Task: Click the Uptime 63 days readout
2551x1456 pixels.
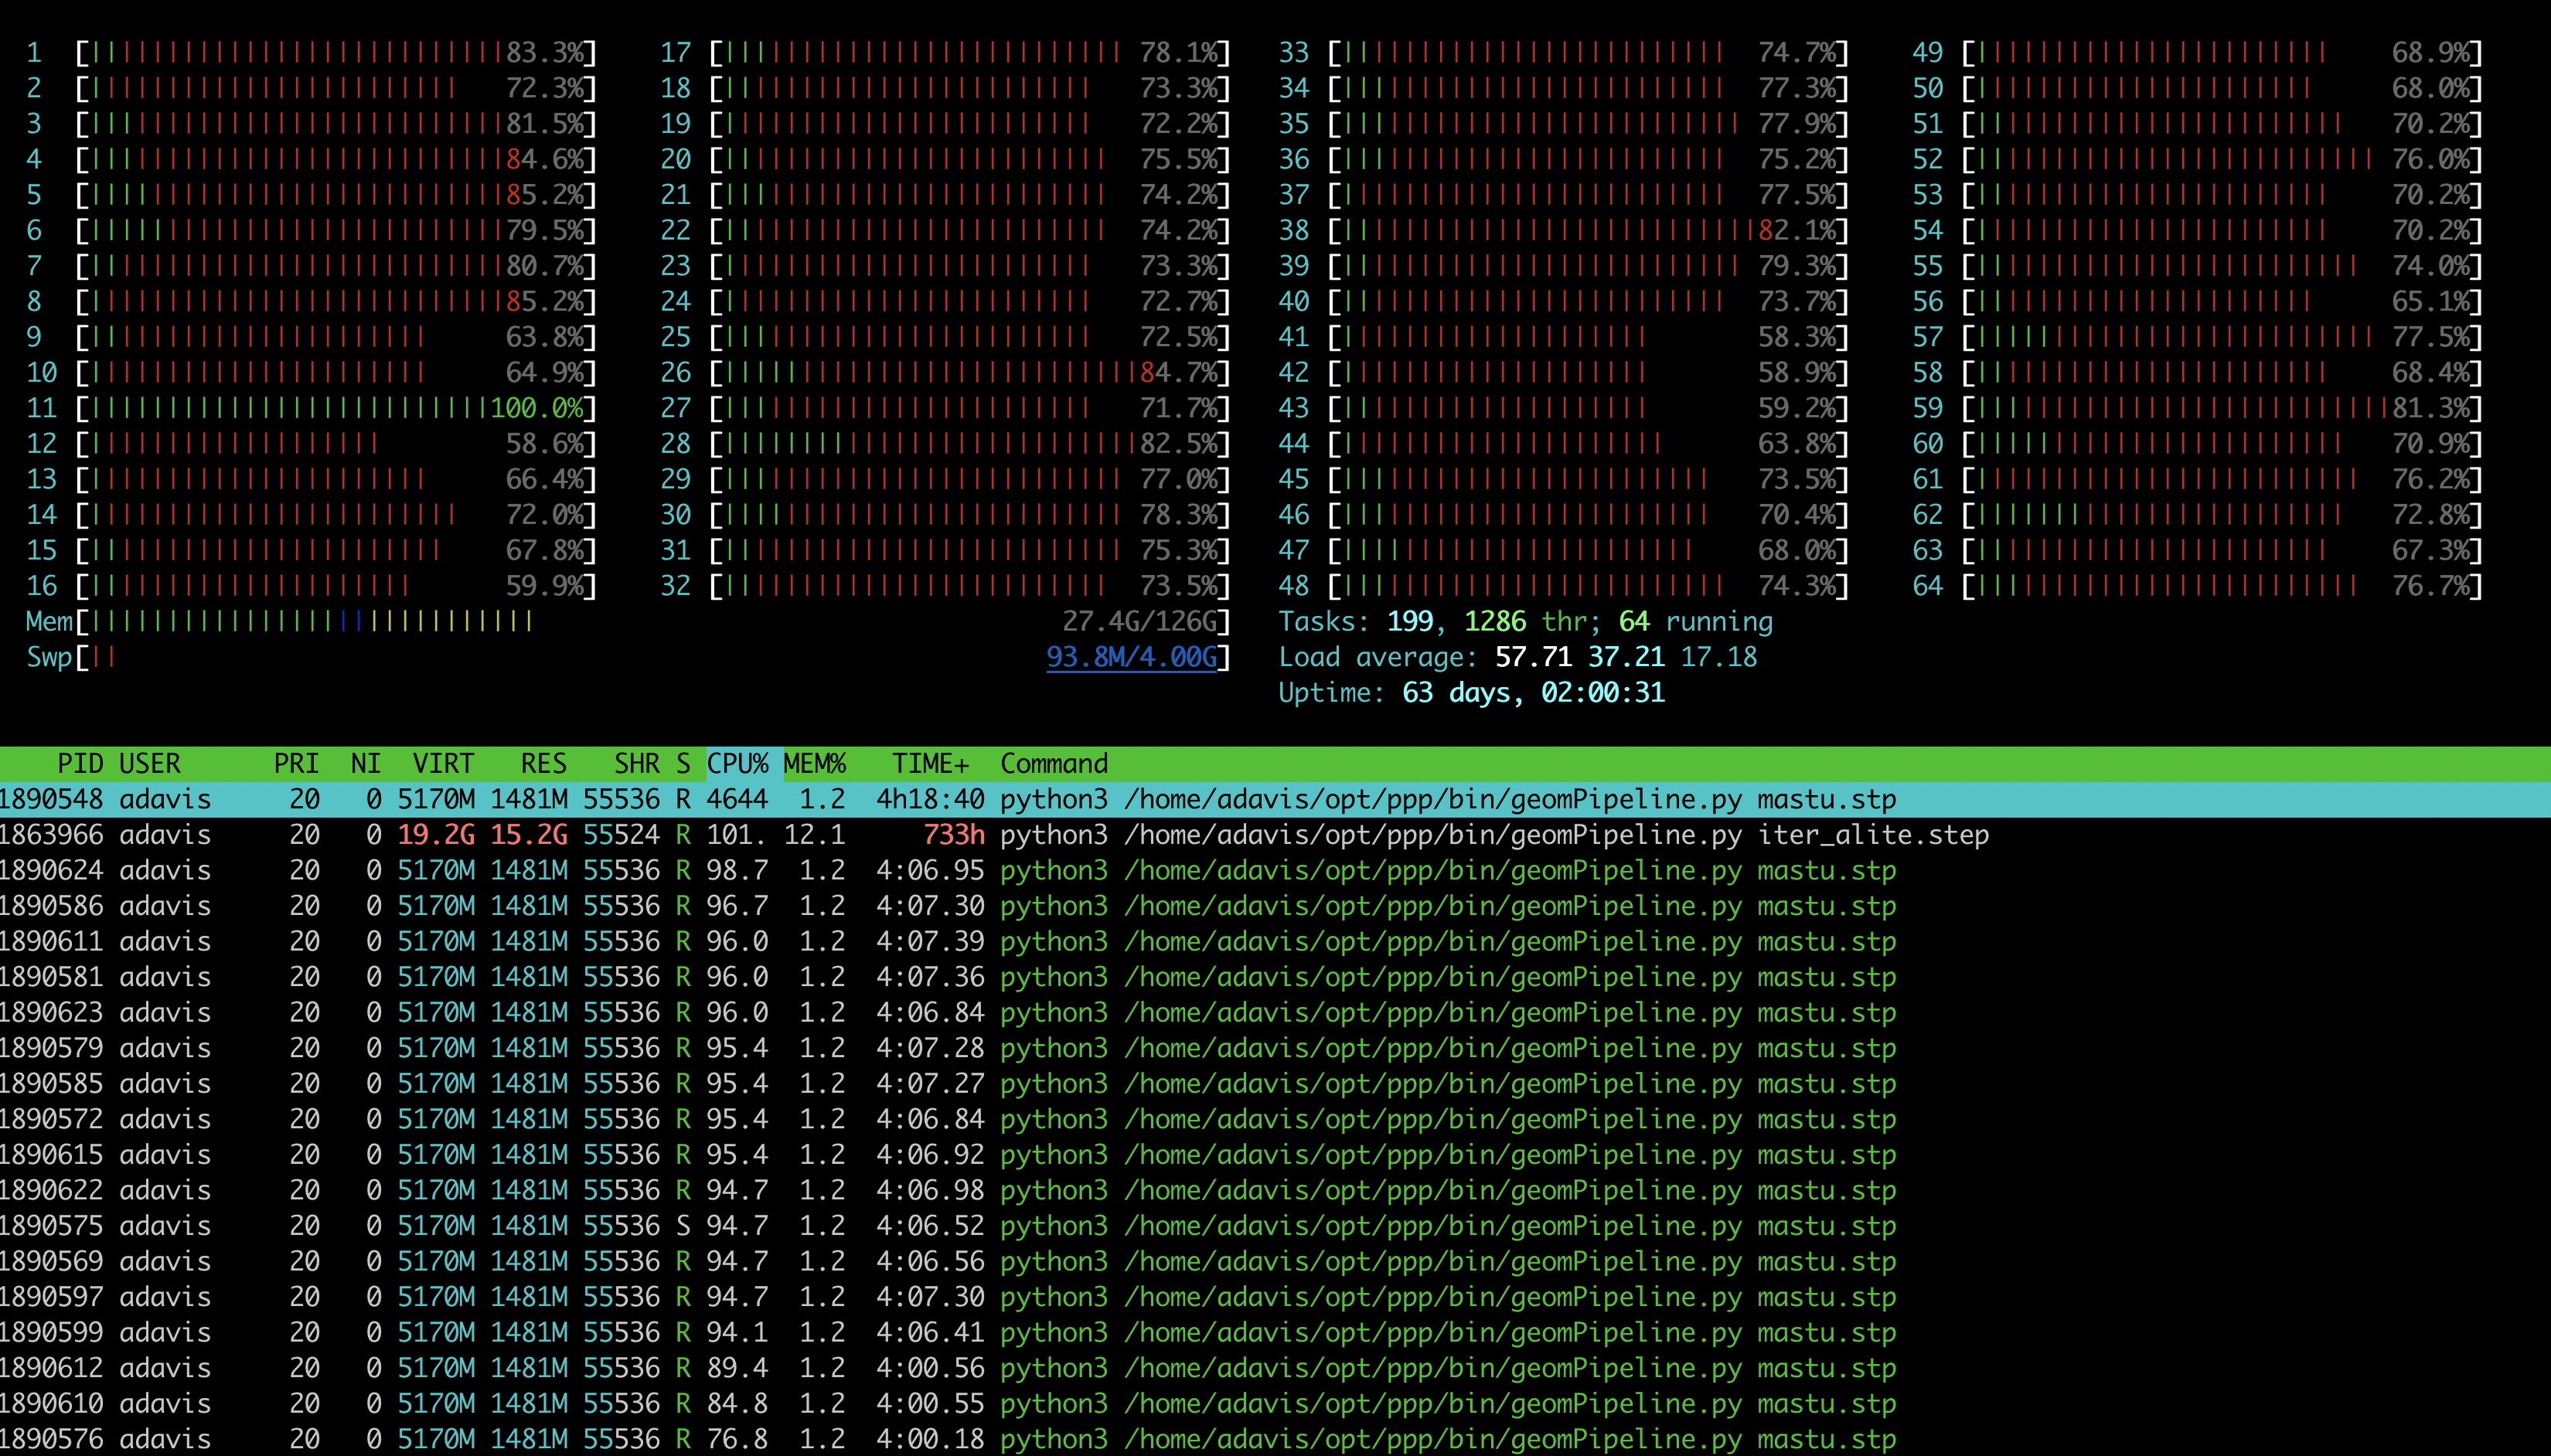Action: pos(1471,693)
